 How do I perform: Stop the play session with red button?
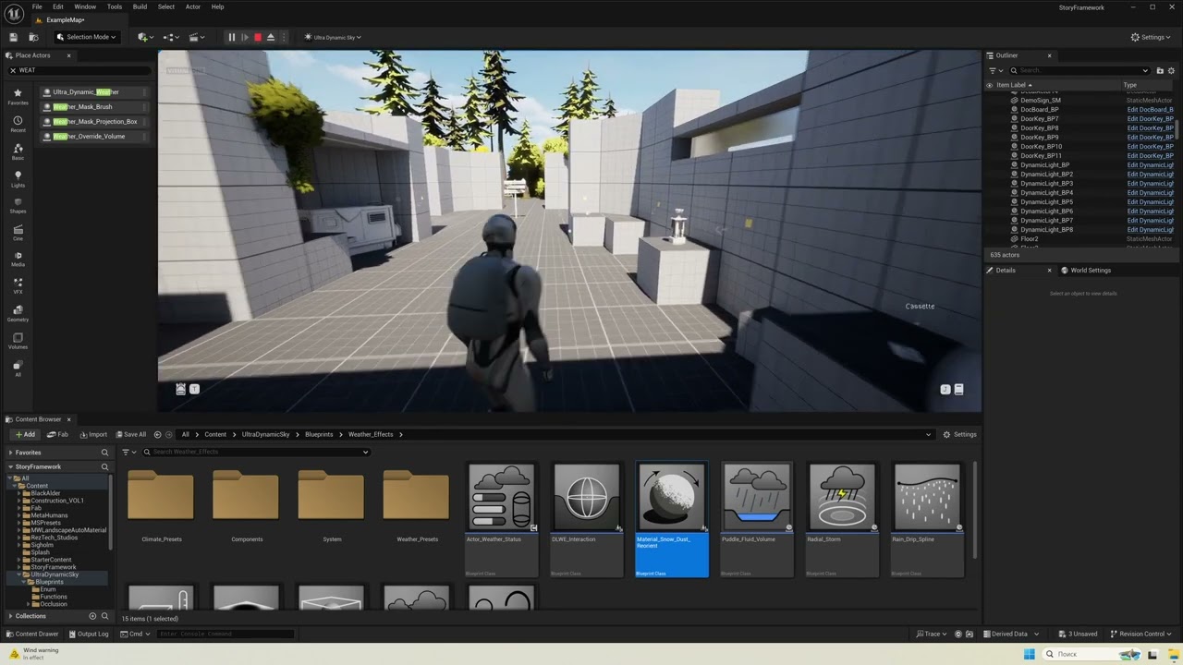(x=258, y=37)
